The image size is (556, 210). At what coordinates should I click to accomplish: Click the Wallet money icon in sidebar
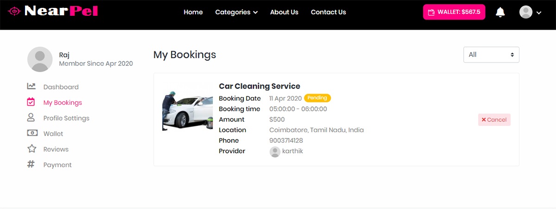pos(32,134)
